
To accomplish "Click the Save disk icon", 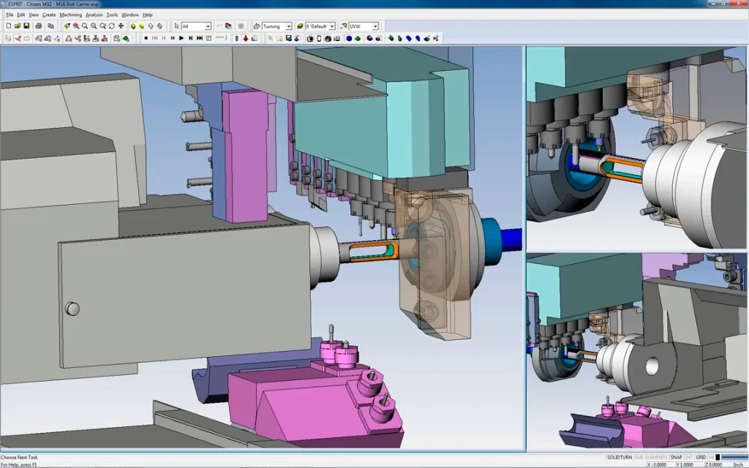I will (x=26, y=26).
